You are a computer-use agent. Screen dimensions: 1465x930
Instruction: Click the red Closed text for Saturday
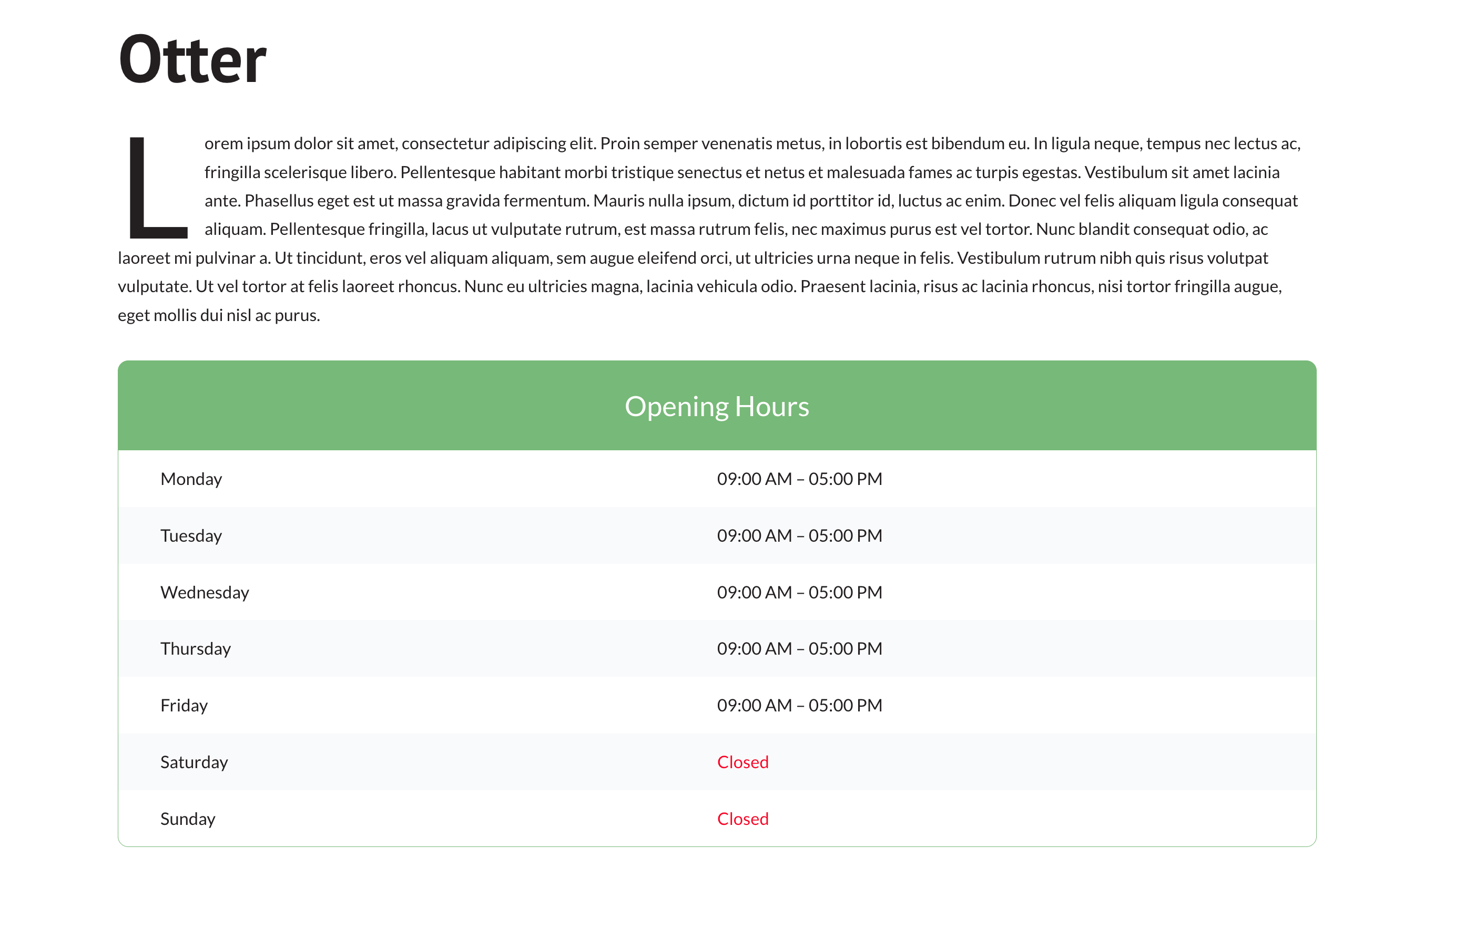[x=742, y=762]
